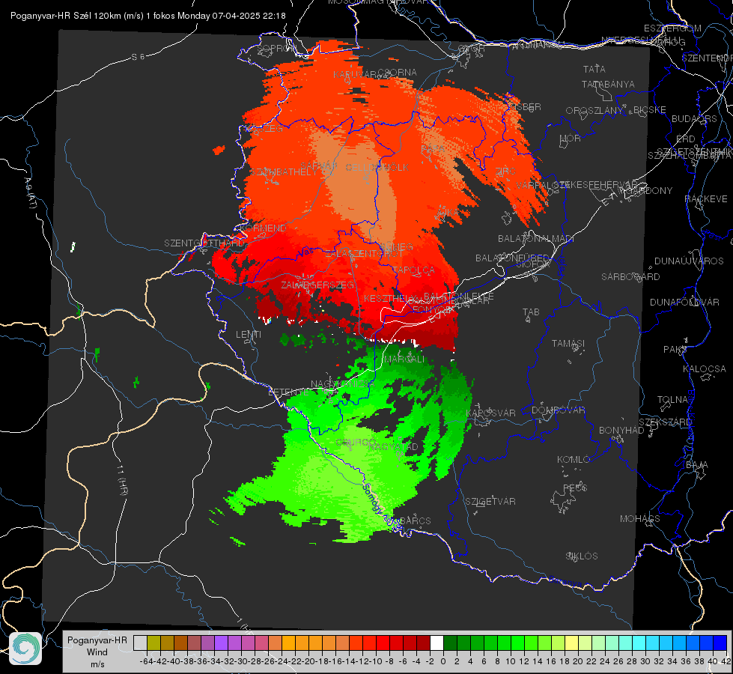Screen dimensions: 733x674
Task: Pick the light gray swatch below -64
Action: click(x=140, y=643)
